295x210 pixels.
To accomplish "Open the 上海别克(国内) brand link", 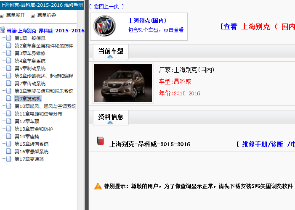I will click(x=147, y=21).
